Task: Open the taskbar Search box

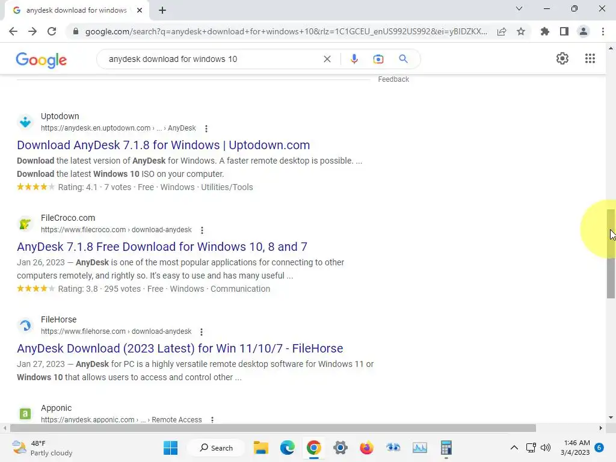Action: pyautogui.click(x=217, y=448)
